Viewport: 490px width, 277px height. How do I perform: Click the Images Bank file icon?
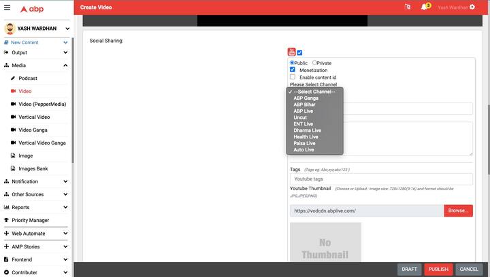click(13, 168)
